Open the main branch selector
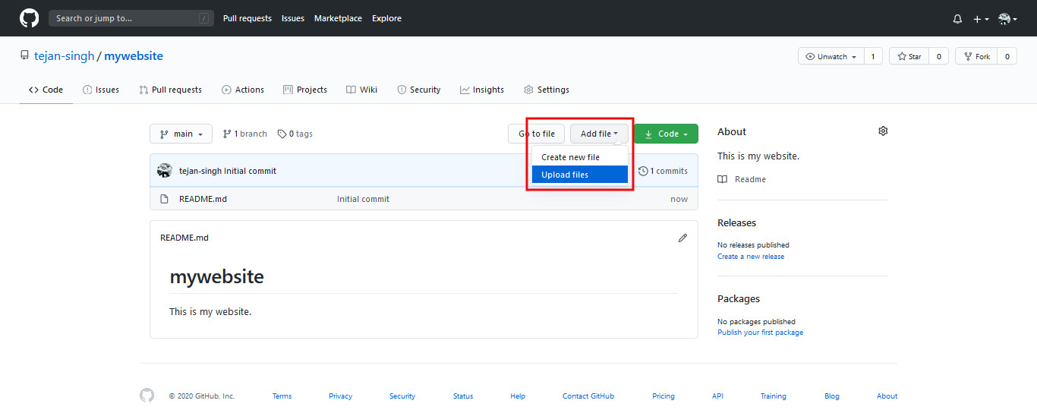 [181, 134]
